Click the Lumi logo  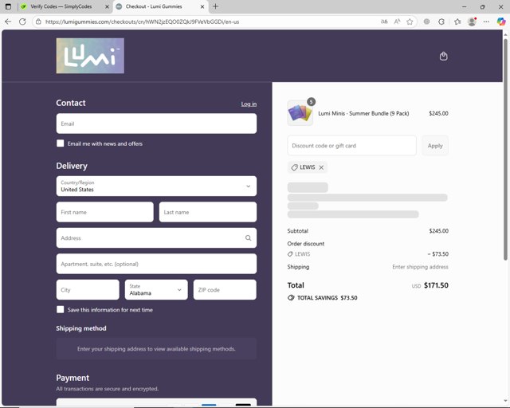point(90,56)
